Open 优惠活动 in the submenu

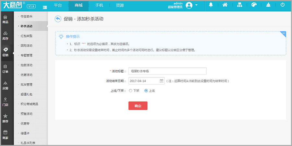(x=27, y=75)
